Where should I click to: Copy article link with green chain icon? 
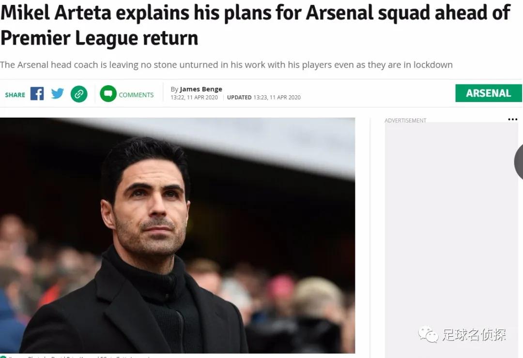click(79, 94)
